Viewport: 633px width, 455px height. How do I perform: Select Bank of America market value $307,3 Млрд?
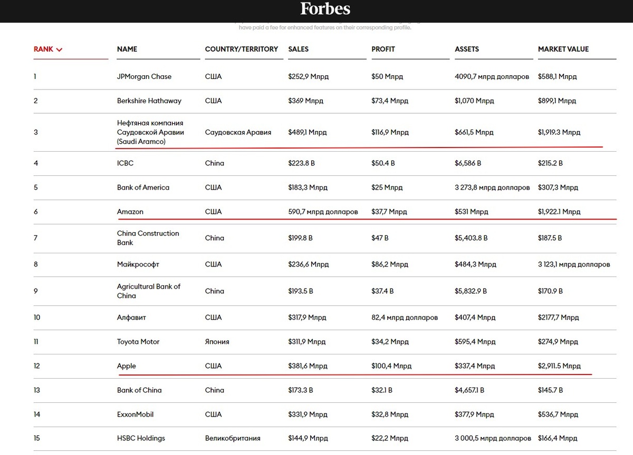558,187
